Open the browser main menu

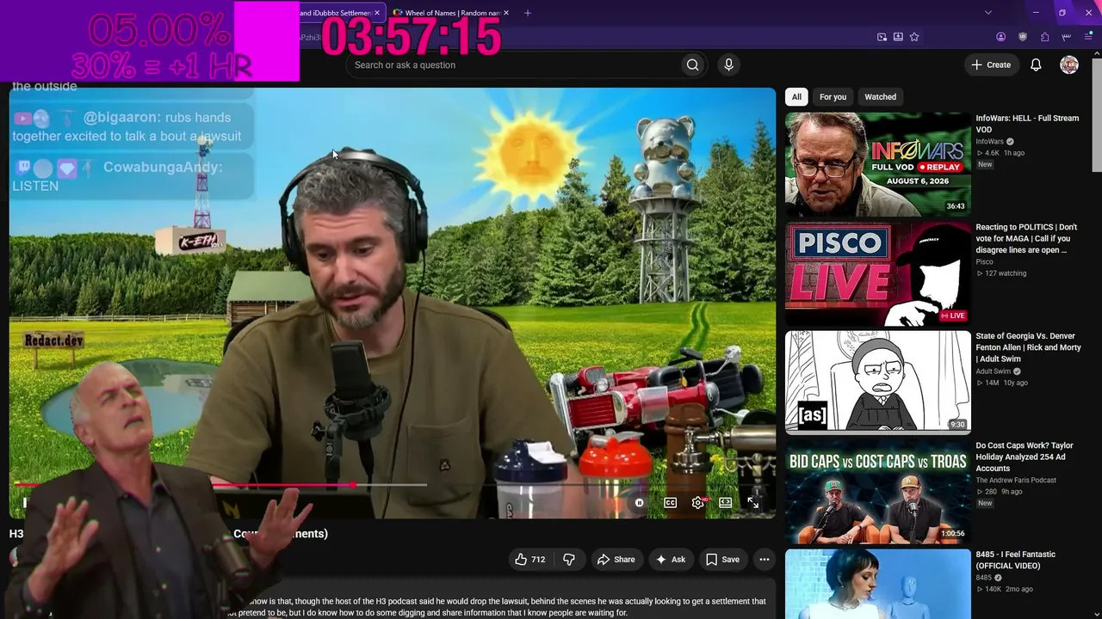click(1088, 37)
